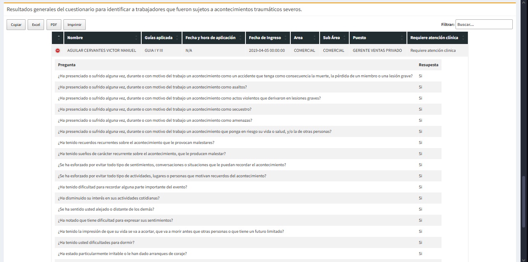528x262 pixels.
Task: Click the Requiere atención clínica row cell
Action: (433, 51)
